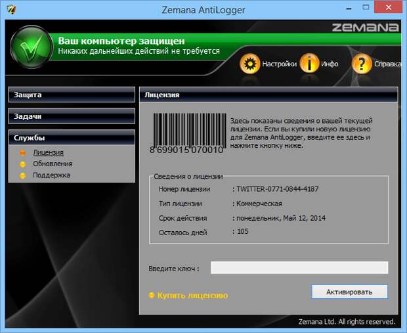
Task: Collapse the Службы section header
Action: (x=72, y=137)
